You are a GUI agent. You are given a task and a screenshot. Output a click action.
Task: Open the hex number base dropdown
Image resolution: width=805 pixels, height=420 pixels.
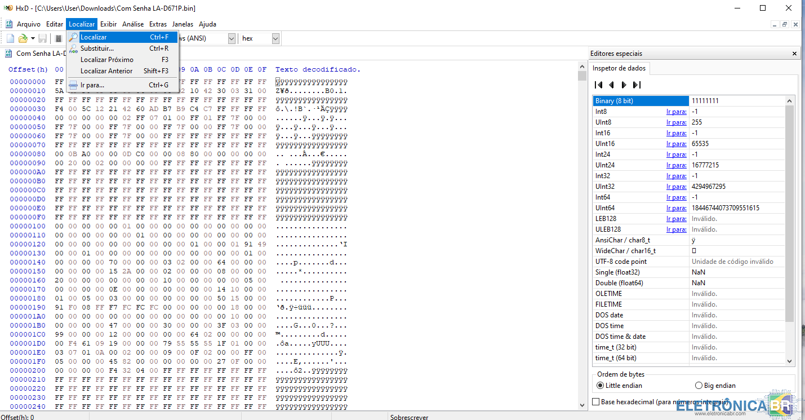pos(275,38)
